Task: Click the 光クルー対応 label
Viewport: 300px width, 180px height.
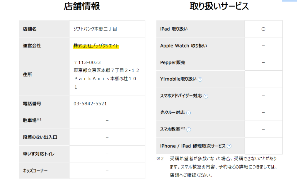Action: pyautogui.click(x=172, y=112)
